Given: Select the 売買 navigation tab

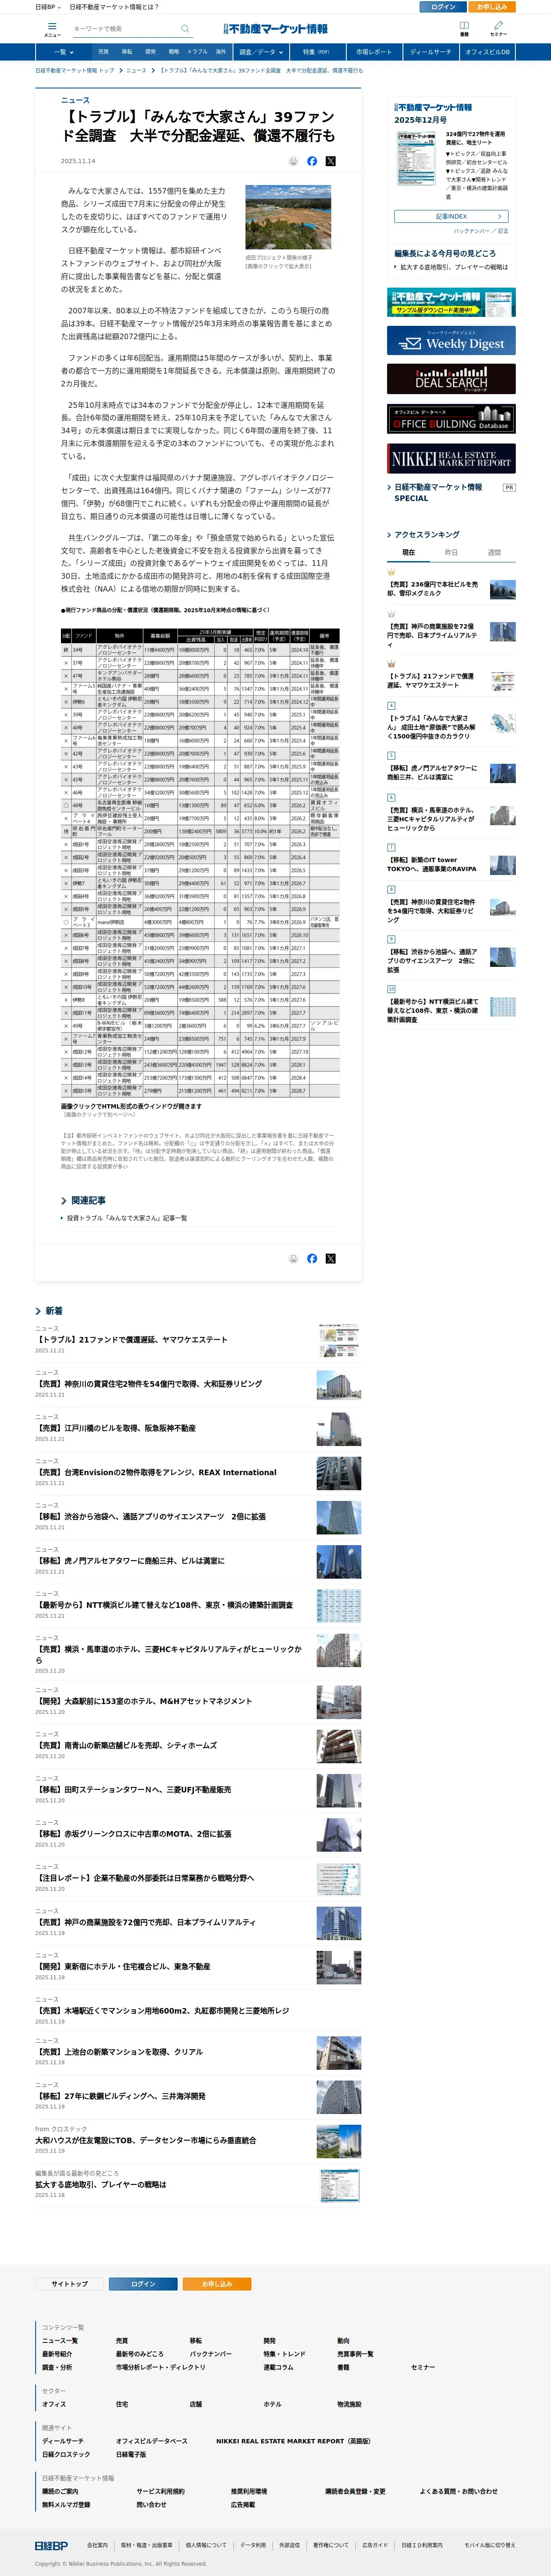Looking at the screenshot, I should tap(103, 52).
